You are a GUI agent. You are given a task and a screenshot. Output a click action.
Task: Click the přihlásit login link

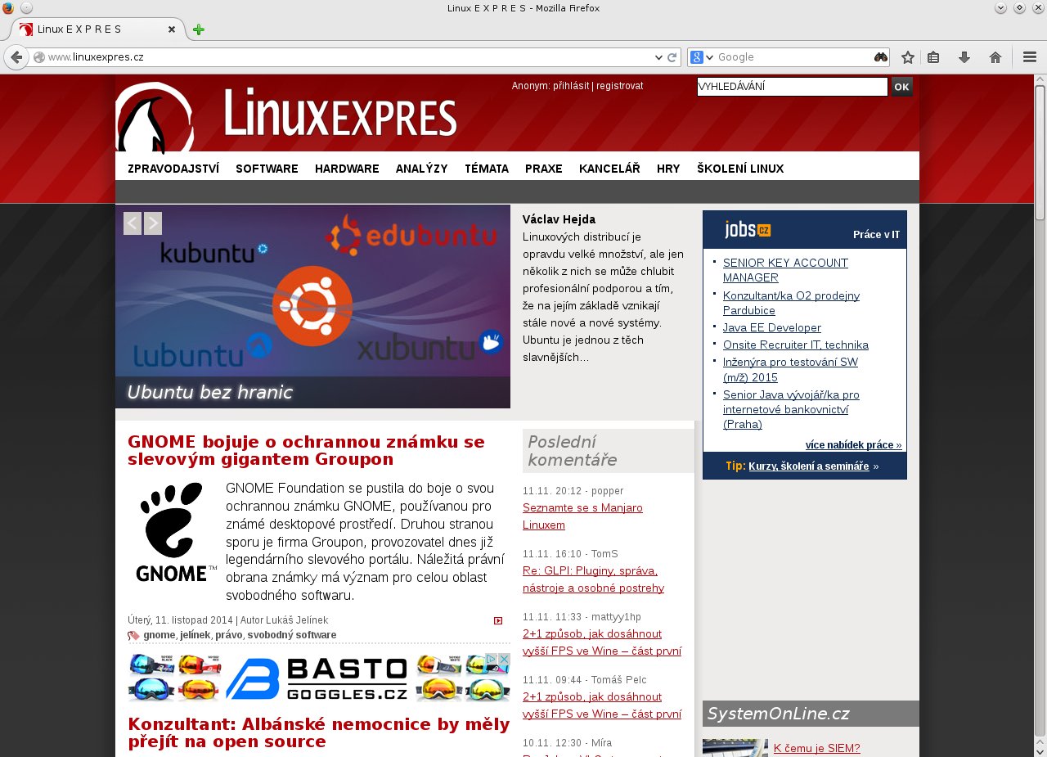pyautogui.click(x=571, y=86)
